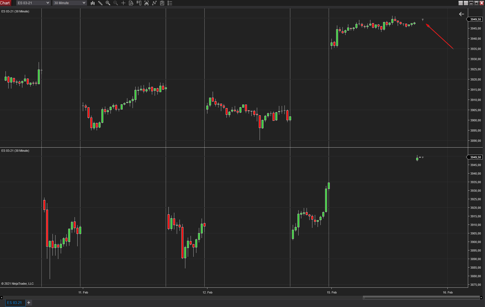Select the crosshair cursor icon
Screen dimensions: 485x307
click(123, 3)
